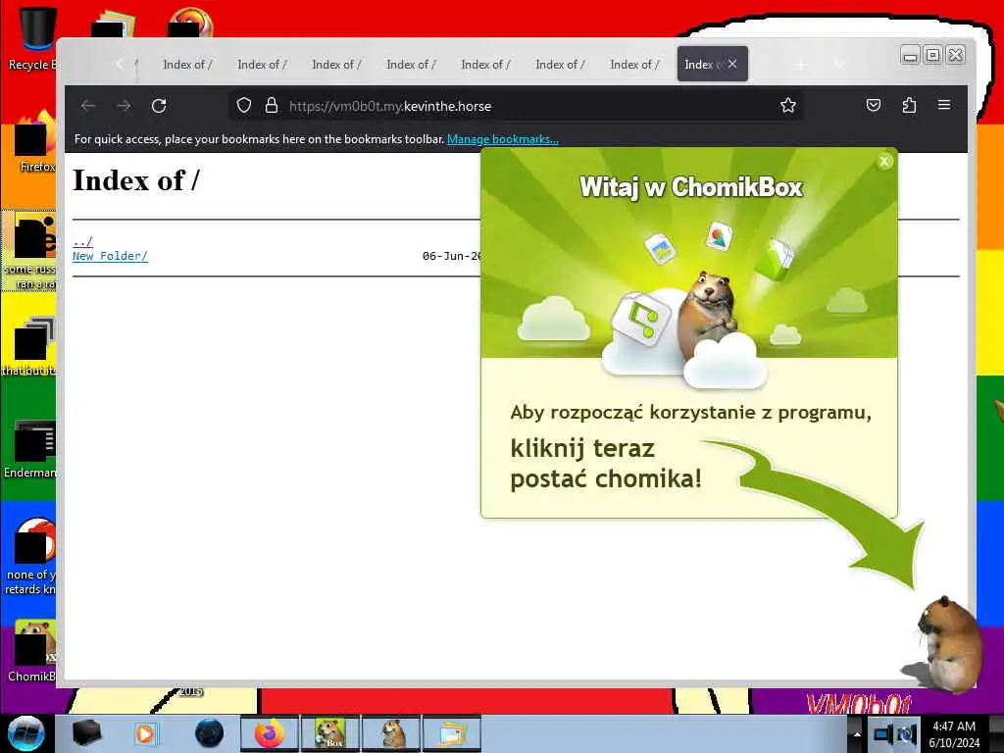This screenshot has height=753, width=1004.
Task: Close the ChomikBox welcome popup
Action: tap(884, 162)
